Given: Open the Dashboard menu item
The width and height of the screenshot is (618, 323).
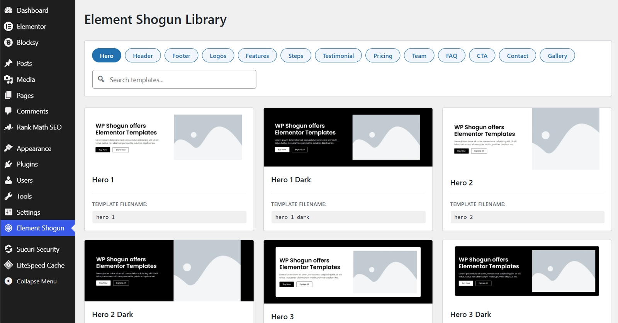Looking at the screenshot, I should (x=37, y=10).
